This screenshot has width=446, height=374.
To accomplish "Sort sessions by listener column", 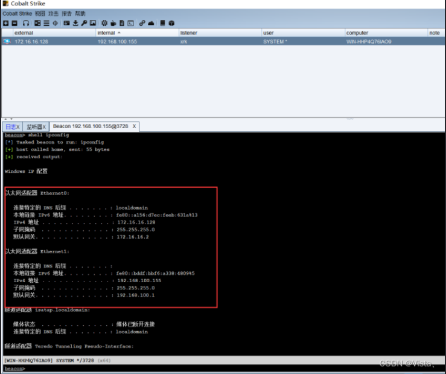I will (220, 33).
